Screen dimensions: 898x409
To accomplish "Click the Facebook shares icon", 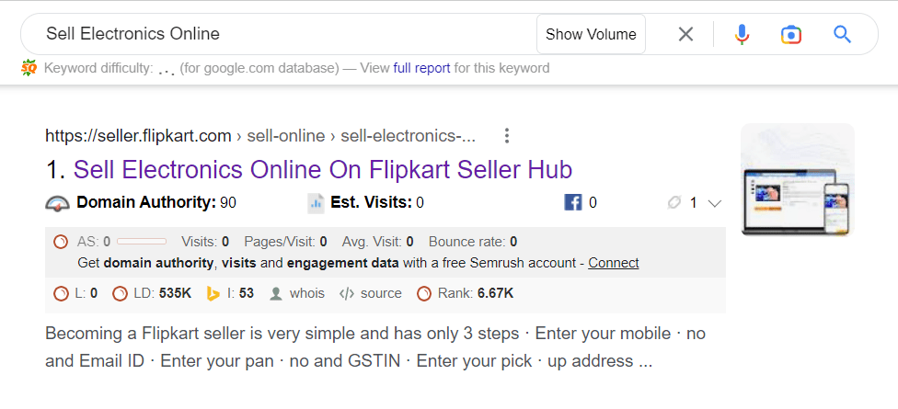I will click(x=572, y=202).
